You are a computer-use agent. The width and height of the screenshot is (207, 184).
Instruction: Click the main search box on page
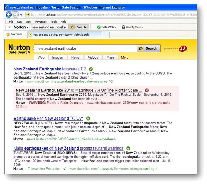85,49
